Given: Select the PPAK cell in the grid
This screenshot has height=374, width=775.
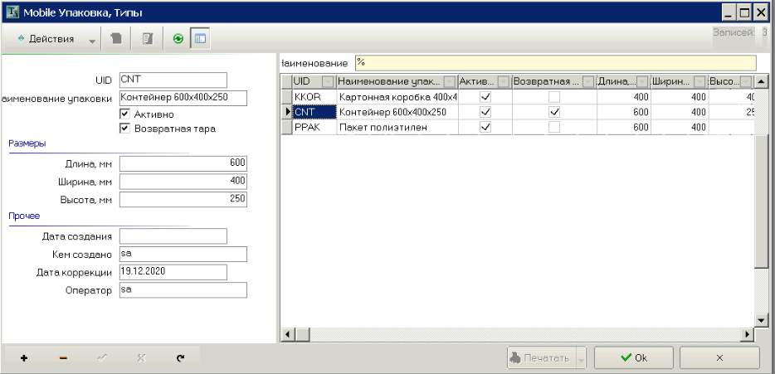Looking at the screenshot, I should point(314,127).
